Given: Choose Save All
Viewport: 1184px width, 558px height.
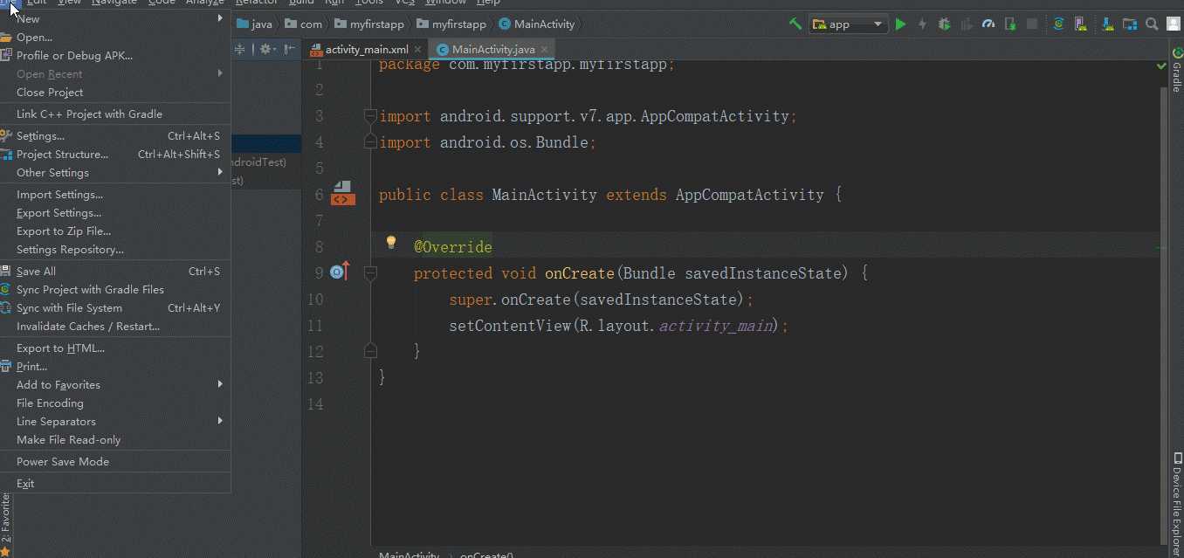Looking at the screenshot, I should pyautogui.click(x=115, y=271).
